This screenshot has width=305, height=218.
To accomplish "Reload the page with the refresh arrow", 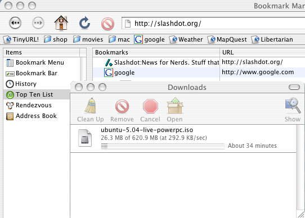I will click(x=84, y=23).
